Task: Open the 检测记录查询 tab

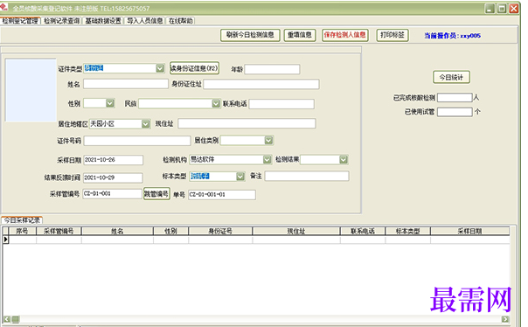Action: point(61,21)
